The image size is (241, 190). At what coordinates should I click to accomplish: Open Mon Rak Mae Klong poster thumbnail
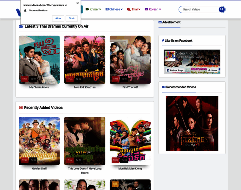click(x=130, y=141)
